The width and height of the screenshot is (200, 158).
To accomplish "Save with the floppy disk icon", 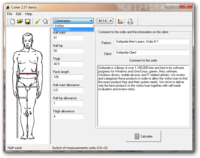I will 28,22.
